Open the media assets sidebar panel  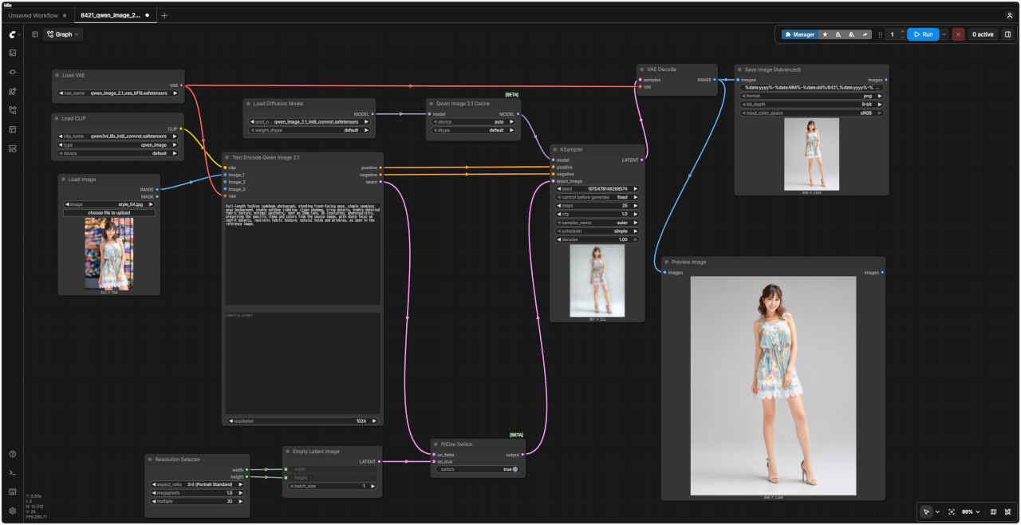tap(13, 53)
